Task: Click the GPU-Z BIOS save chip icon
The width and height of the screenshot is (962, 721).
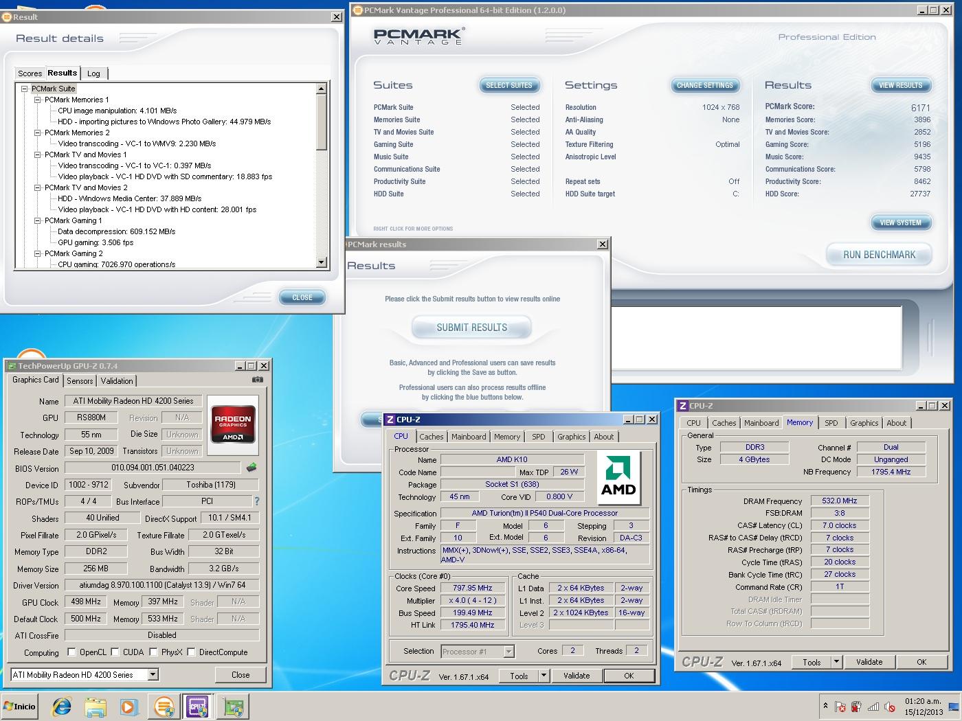Action: (x=251, y=468)
